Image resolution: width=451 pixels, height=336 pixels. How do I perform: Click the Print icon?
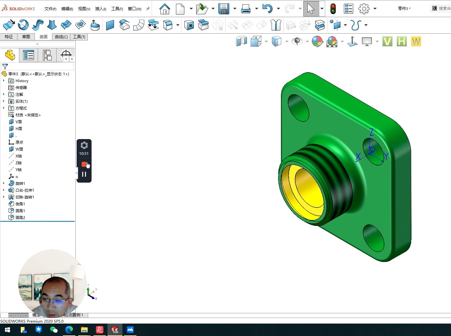point(246,9)
